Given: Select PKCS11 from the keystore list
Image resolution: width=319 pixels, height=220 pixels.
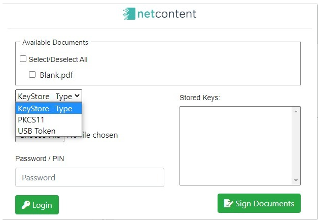Looking at the screenshot, I should [x=49, y=120].
